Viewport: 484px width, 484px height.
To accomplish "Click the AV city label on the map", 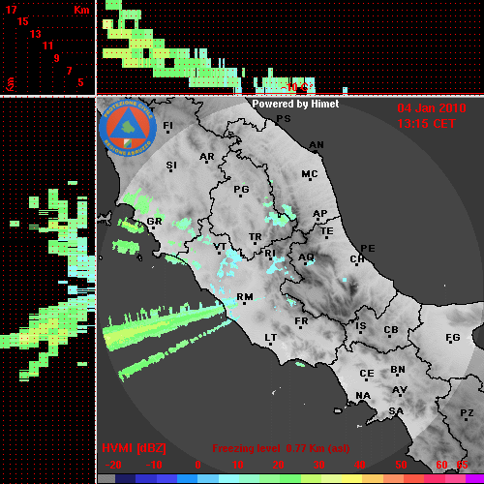I will click(x=400, y=390).
